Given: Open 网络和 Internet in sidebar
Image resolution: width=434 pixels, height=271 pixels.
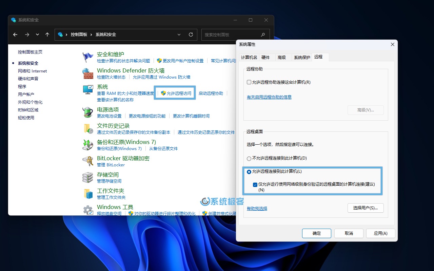Looking at the screenshot, I should (x=33, y=71).
